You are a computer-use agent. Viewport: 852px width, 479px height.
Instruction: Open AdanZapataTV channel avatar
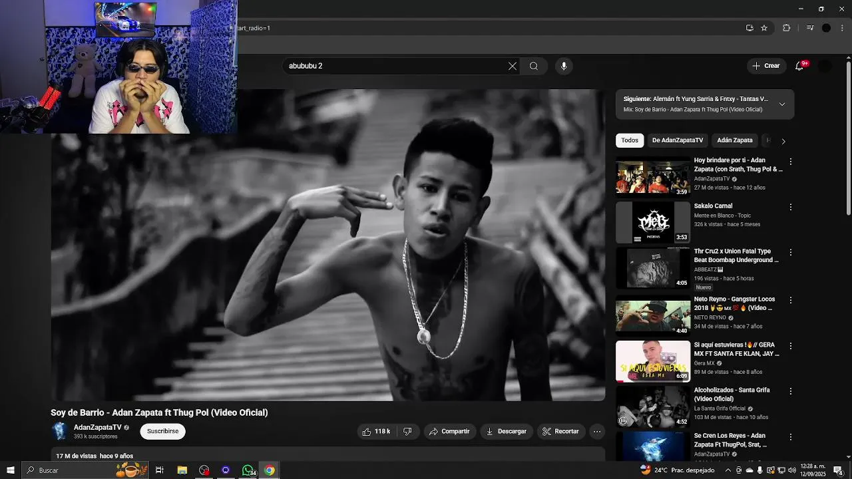pyautogui.click(x=60, y=431)
